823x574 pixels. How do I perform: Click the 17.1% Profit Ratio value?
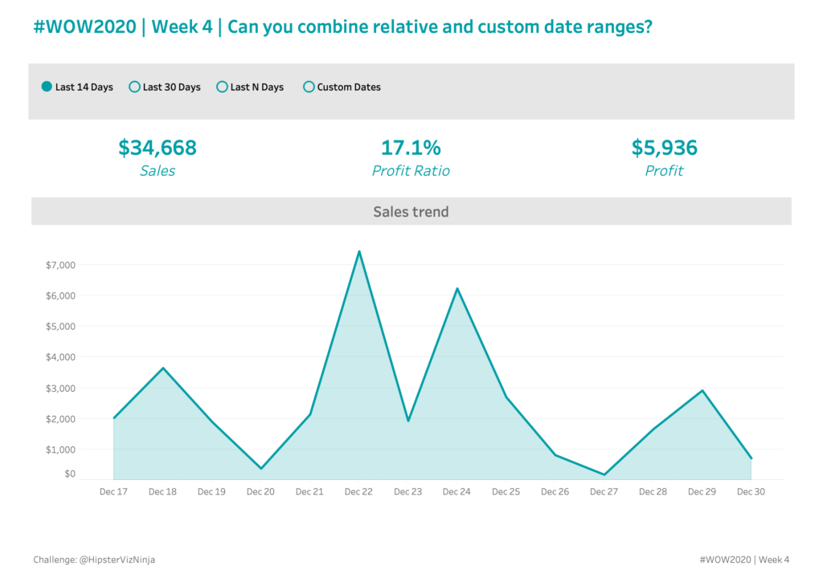[411, 148]
